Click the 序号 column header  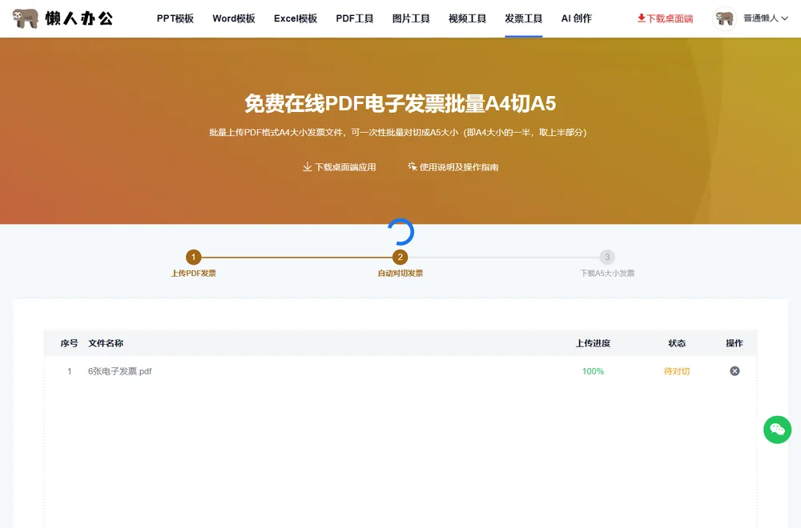coord(69,343)
